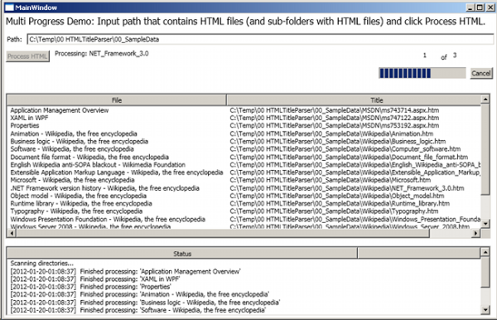This screenshot has height=320, width=497.
Task: Click the Status column header
Action: (x=182, y=254)
